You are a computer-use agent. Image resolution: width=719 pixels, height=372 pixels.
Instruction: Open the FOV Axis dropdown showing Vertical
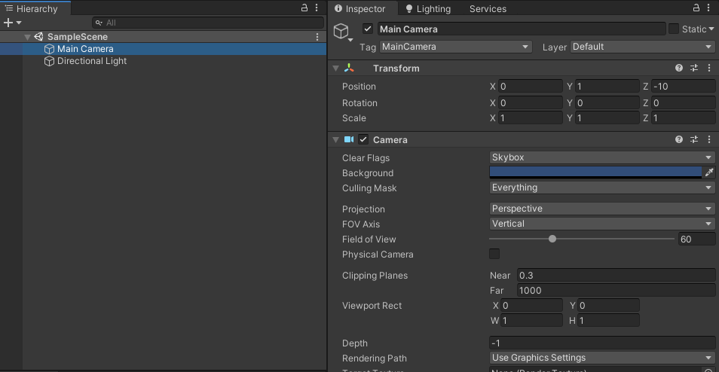coord(602,224)
